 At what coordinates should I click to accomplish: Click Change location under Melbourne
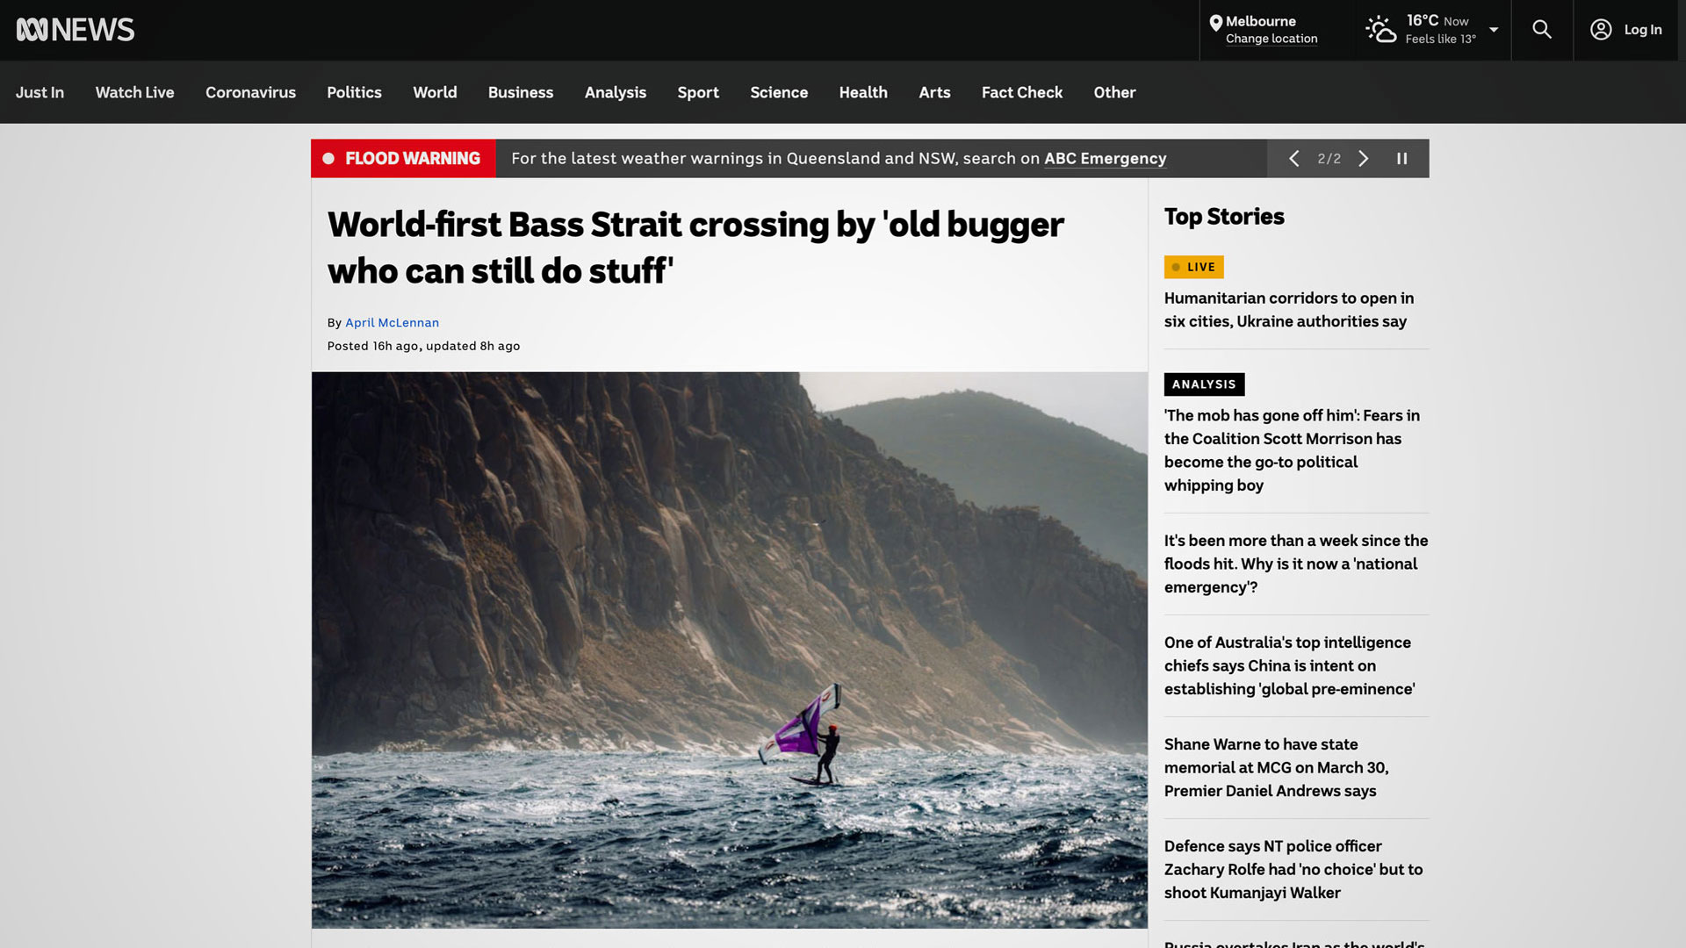click(x=1272, y=39)
